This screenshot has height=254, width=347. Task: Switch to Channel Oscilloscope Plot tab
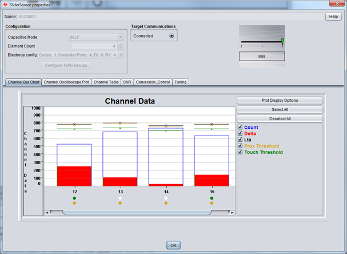pyautogui.click(x=66, y=82)
